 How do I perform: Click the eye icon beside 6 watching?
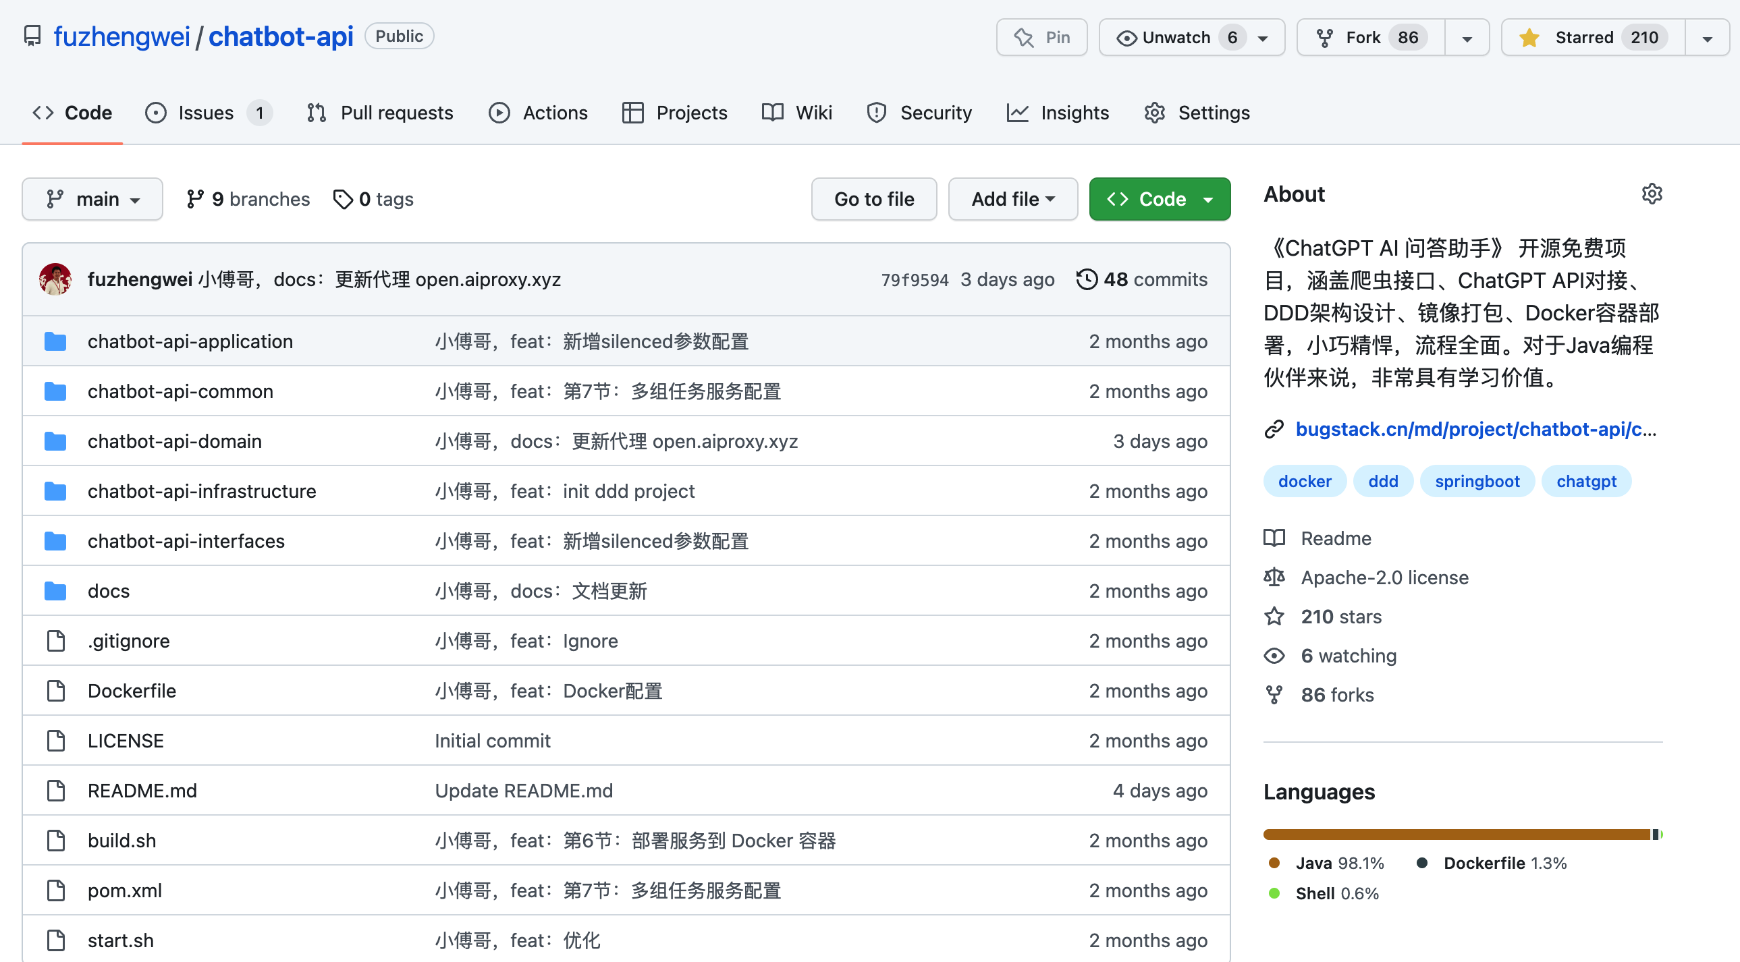point(1274,656)
